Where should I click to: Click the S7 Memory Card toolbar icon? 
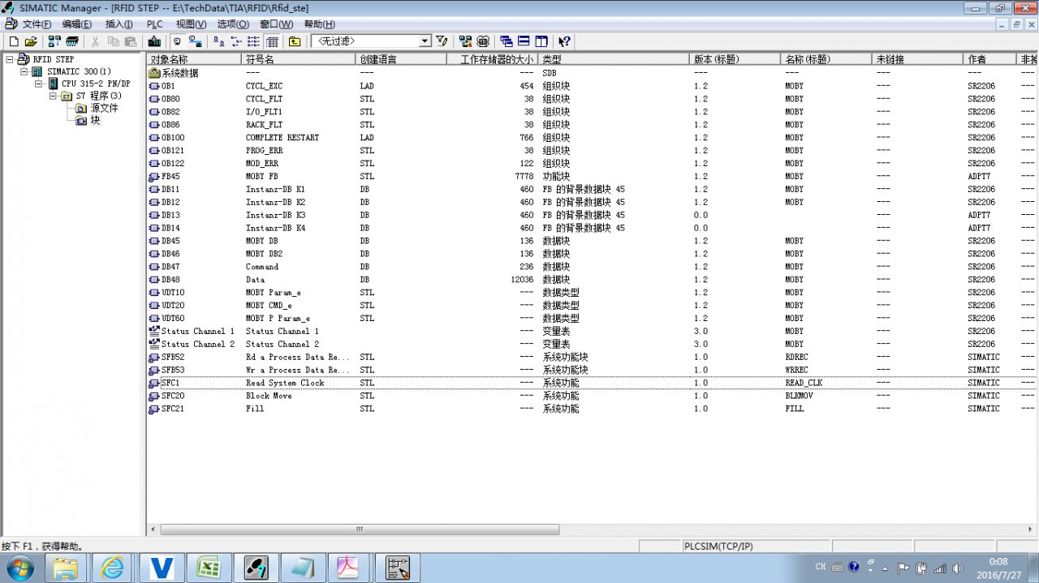pyautogui.click(x=72, y=41)
